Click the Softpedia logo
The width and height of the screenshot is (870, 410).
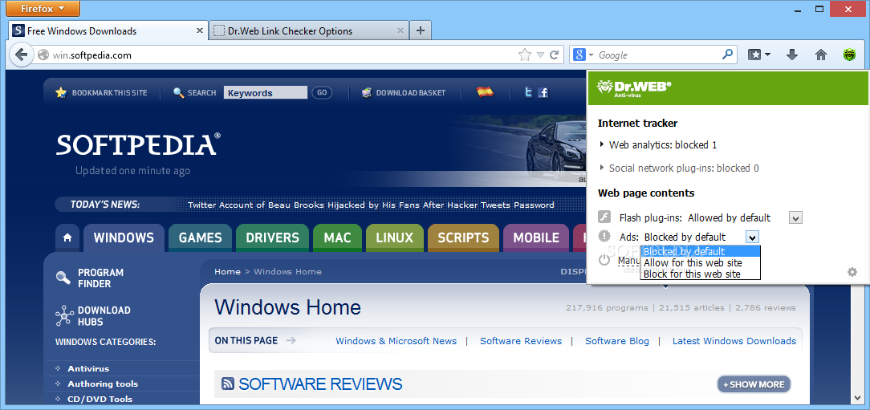coord(138,144)
